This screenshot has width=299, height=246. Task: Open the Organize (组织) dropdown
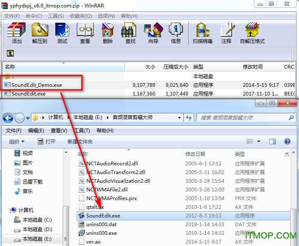(x=17, y=142)
